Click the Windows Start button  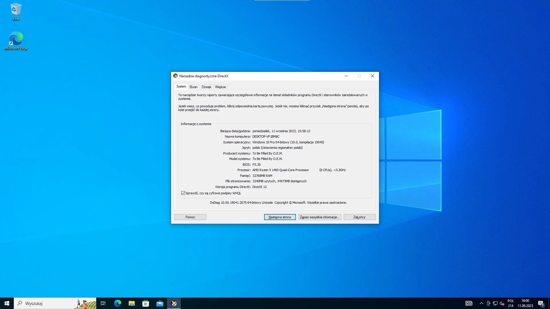tap(7, 303)
